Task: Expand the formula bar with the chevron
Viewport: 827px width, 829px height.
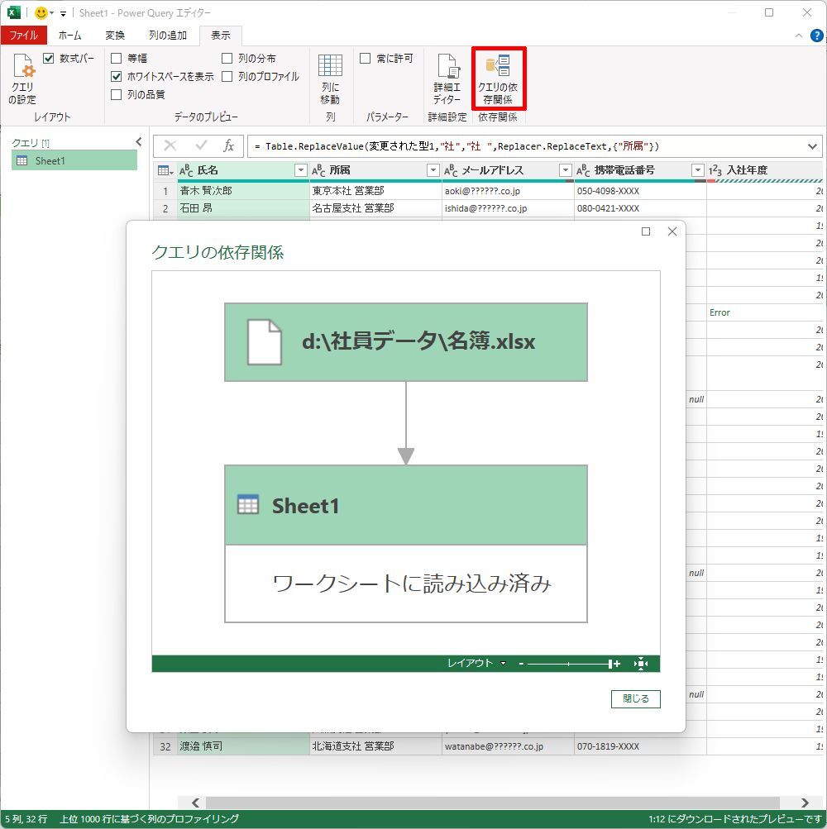Action: click(x=811, y=146)
